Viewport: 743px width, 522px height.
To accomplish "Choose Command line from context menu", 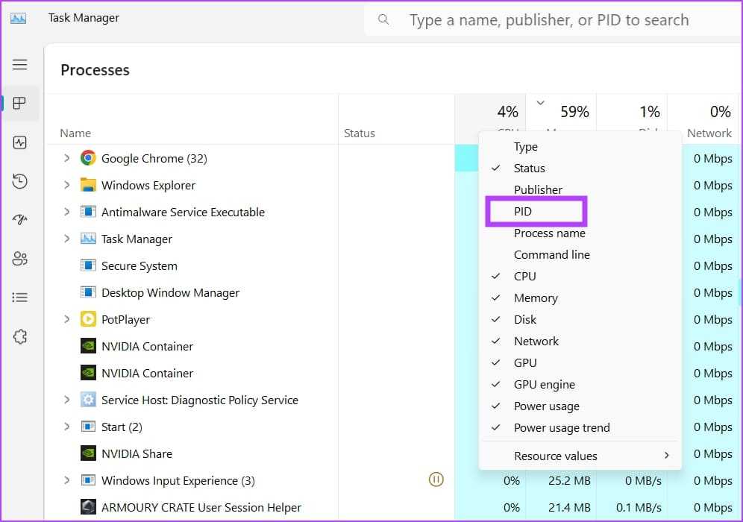I will coord(551,255).
